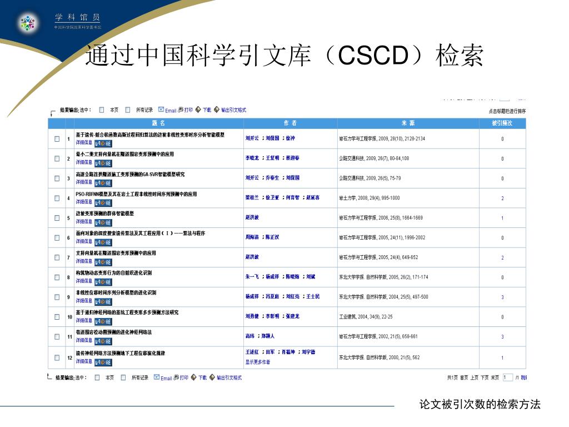The height and width of the screenshot is (427, 569).
Task: Open the 链 link icon for record 1
Action: [103, 143]
